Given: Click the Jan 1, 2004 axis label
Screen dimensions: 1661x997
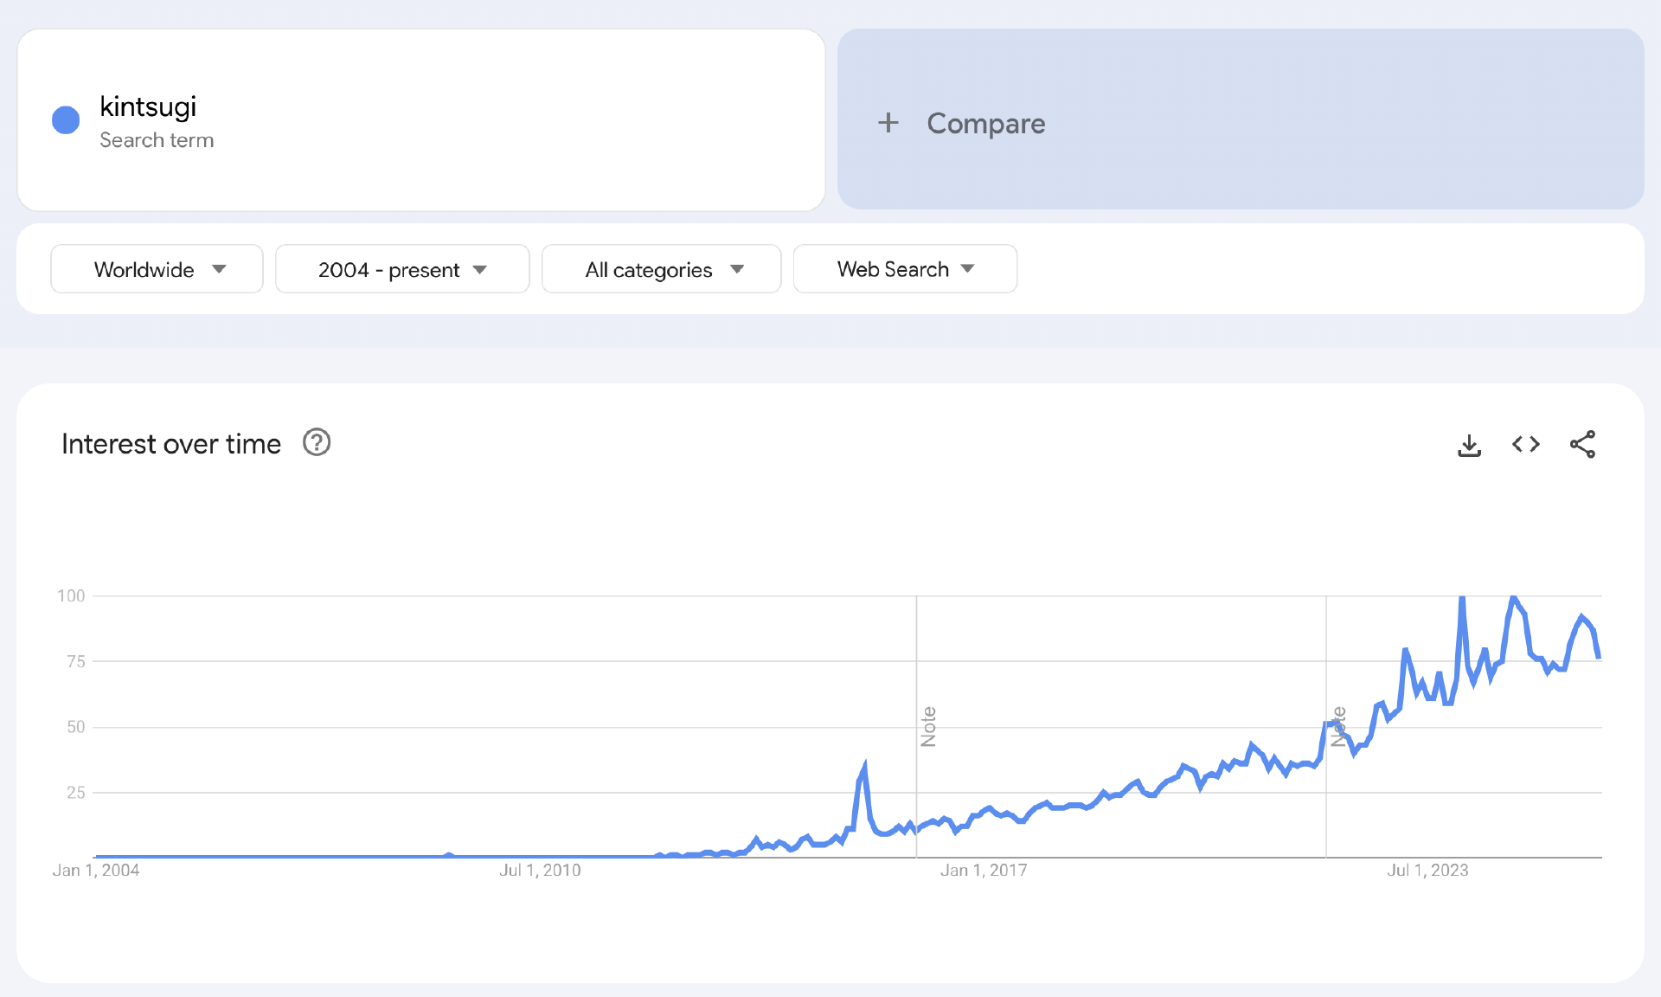Looking at the screenshot, I should pos(96,871).
